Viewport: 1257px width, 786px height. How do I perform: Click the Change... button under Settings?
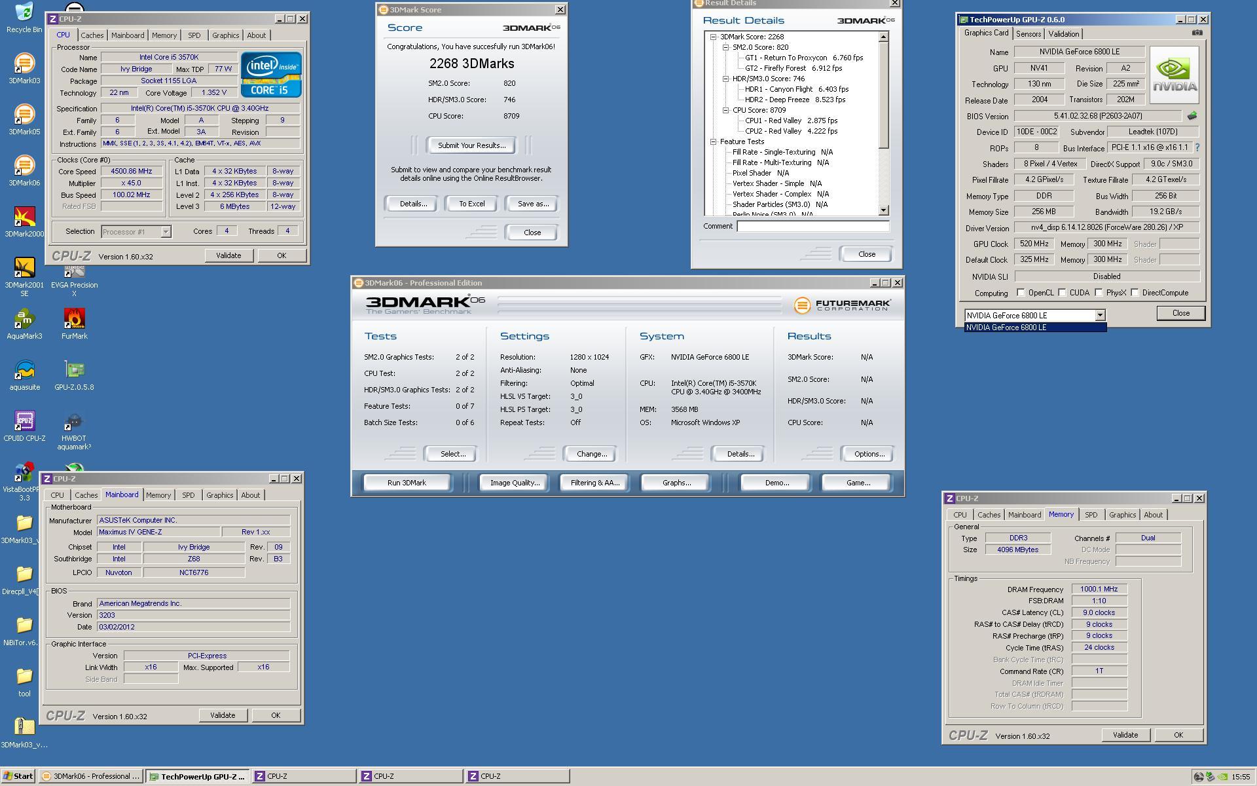591,454
